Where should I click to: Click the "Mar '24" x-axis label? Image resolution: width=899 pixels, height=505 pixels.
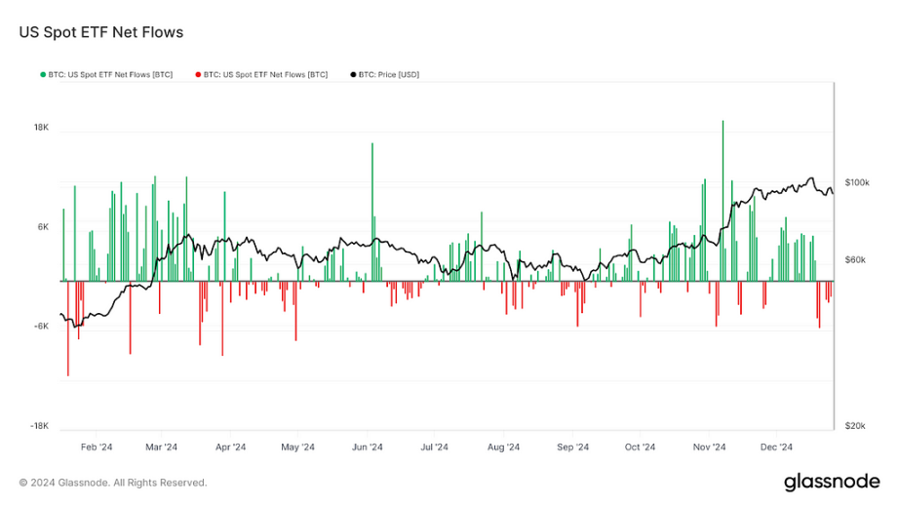click(161, 447)
